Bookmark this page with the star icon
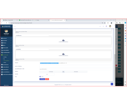Screen dimensions: 127x105 [x=105, y=23]
